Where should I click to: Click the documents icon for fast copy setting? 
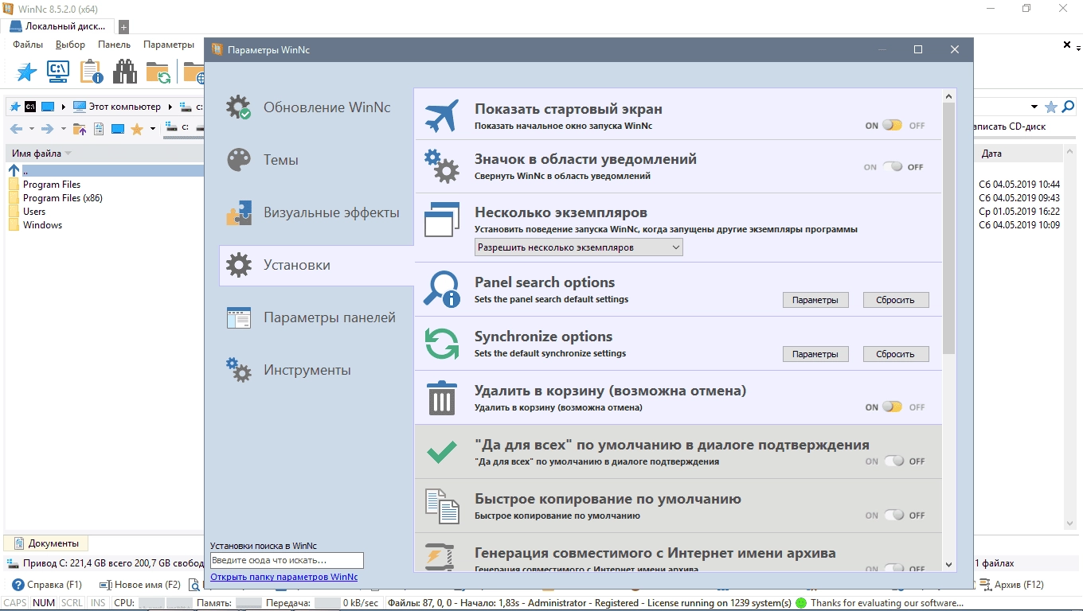442,506
